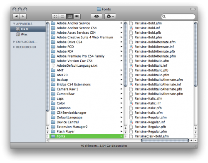Click the Spotlight search field

(178, 17)
